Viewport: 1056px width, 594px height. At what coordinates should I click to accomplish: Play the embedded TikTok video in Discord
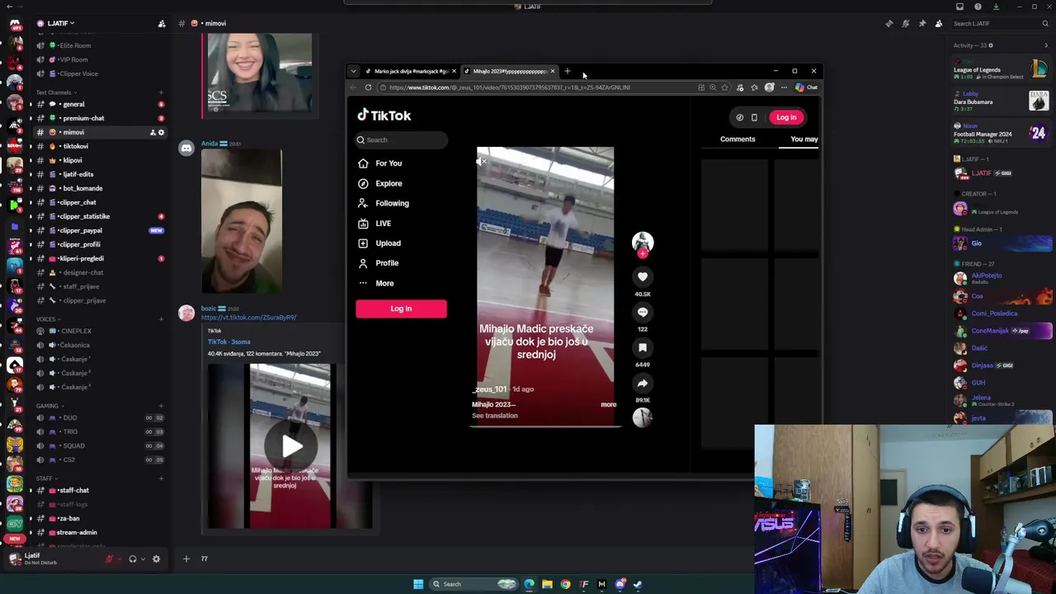(291, 446)
